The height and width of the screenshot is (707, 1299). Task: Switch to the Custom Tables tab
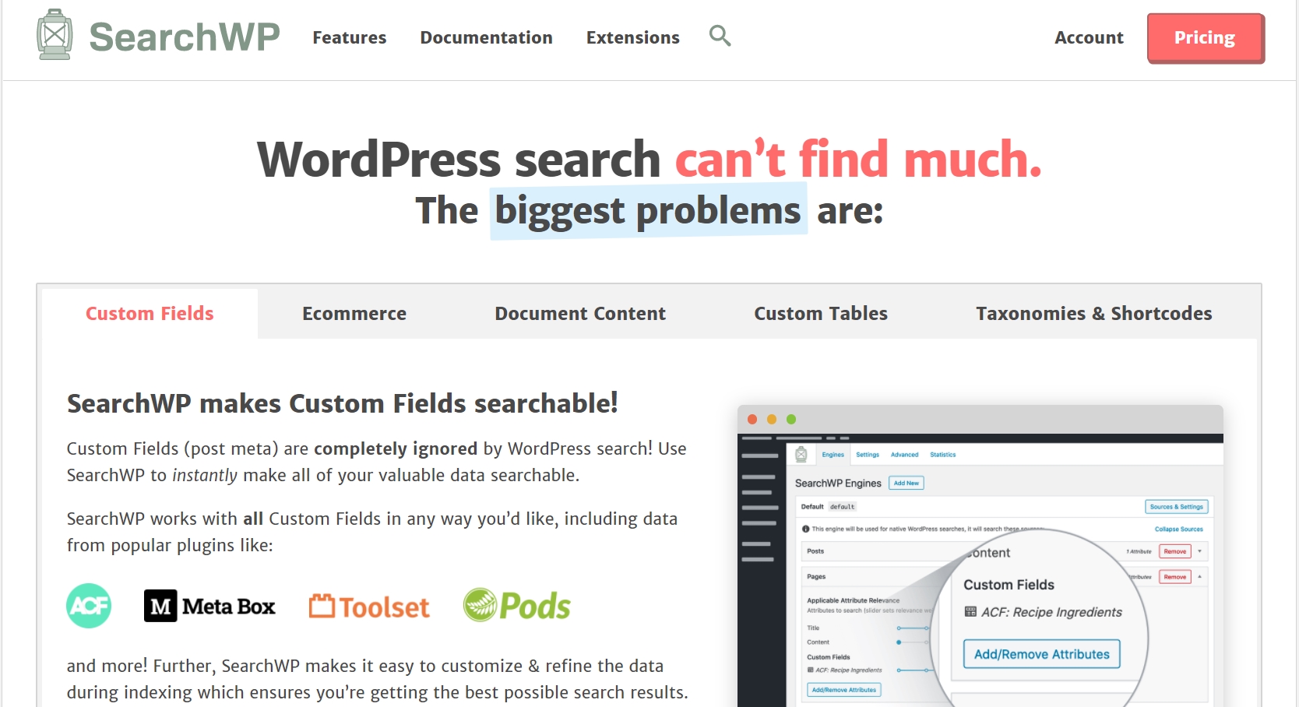tap(821, 314)
